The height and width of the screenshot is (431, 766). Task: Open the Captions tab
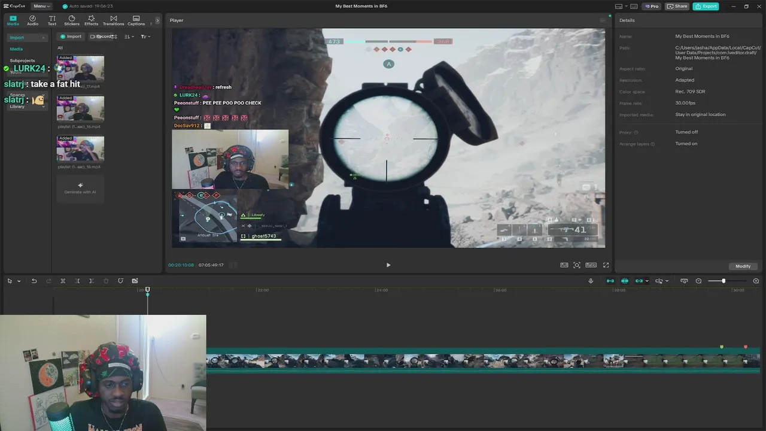[x=136, y=20]
